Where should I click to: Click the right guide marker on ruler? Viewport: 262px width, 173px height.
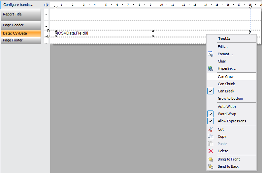[x=250, y=7]
